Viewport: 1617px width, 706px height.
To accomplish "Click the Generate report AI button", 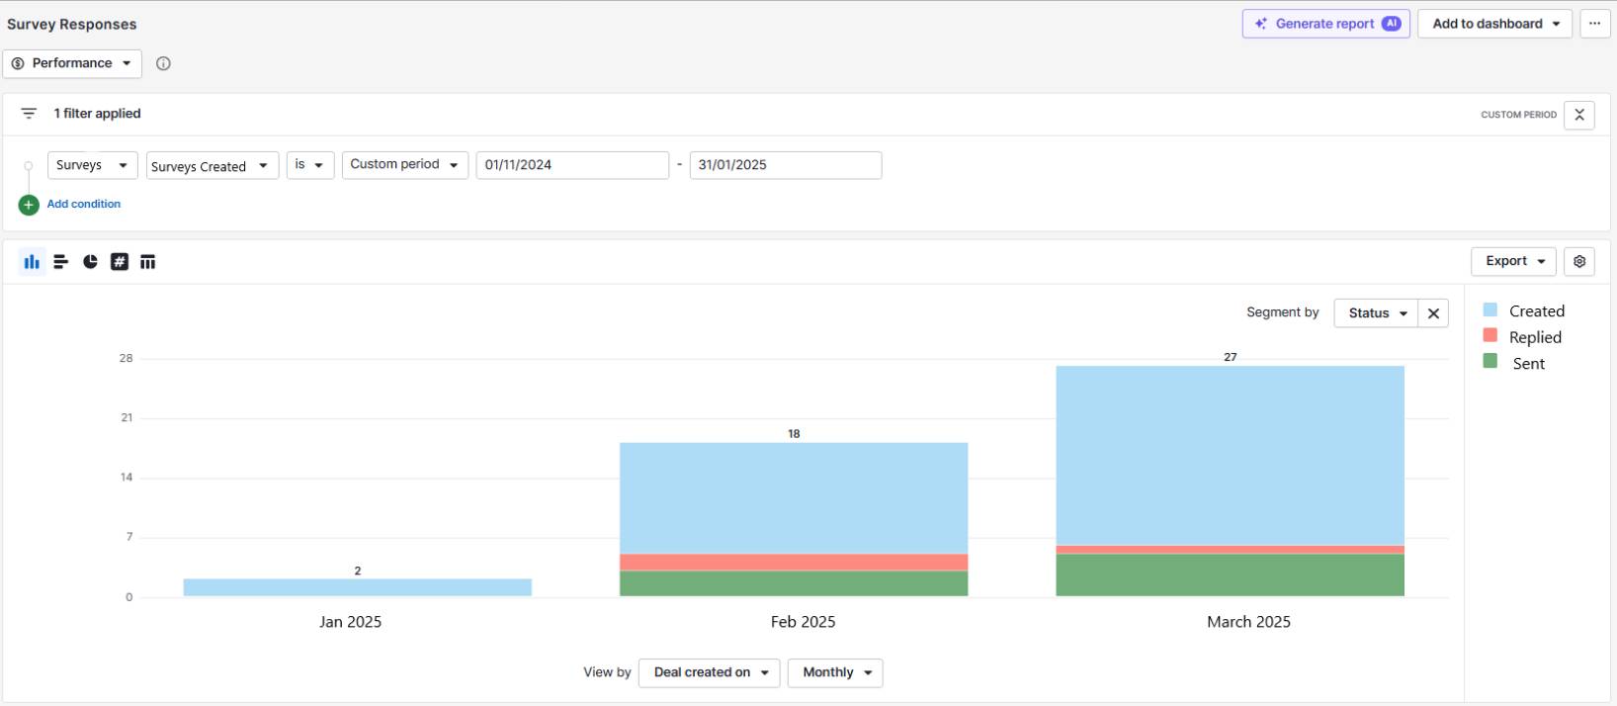I will [x=1325, y=24].
